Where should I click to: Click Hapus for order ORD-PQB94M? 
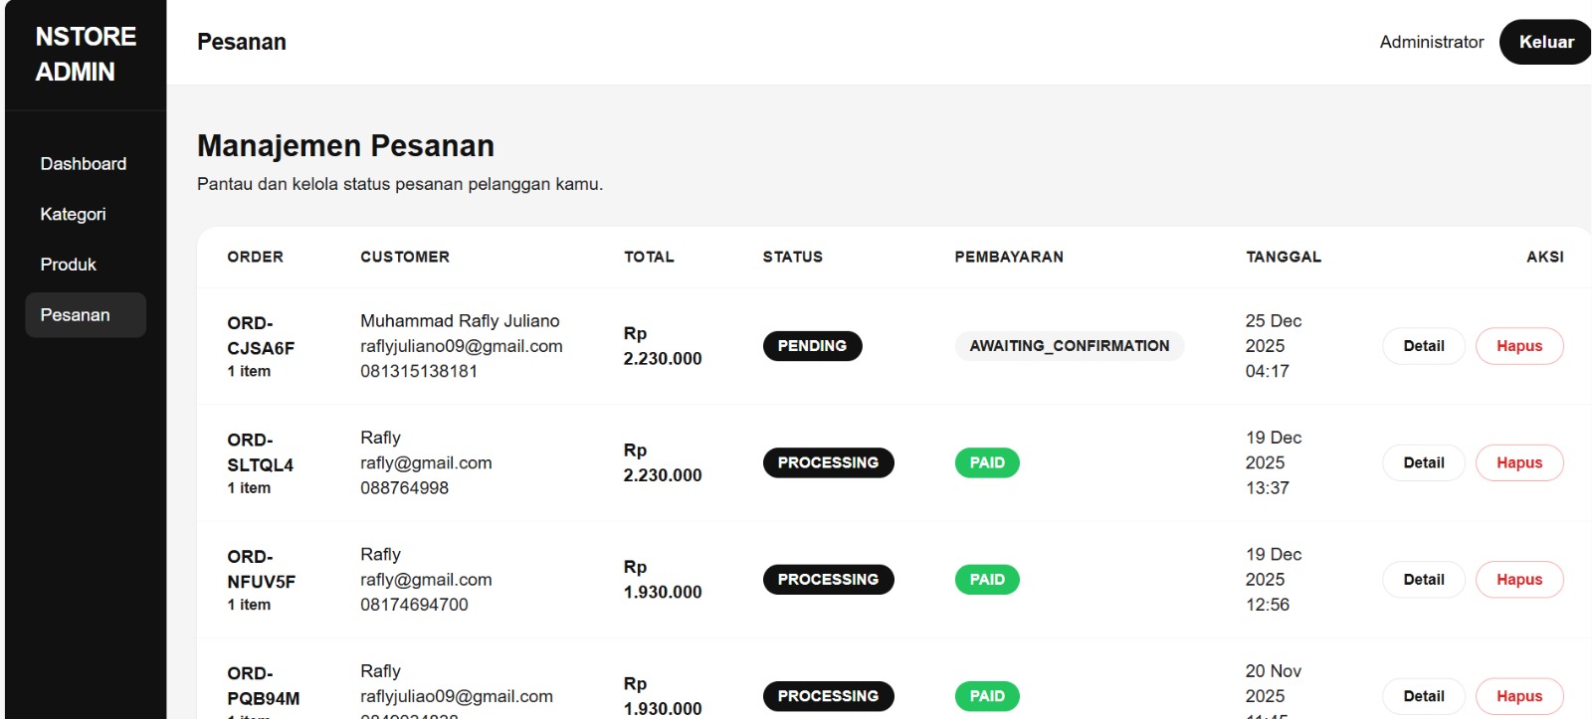(1518, 696)
